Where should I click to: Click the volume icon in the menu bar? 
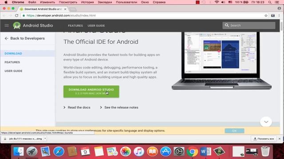tap(223, 2)
